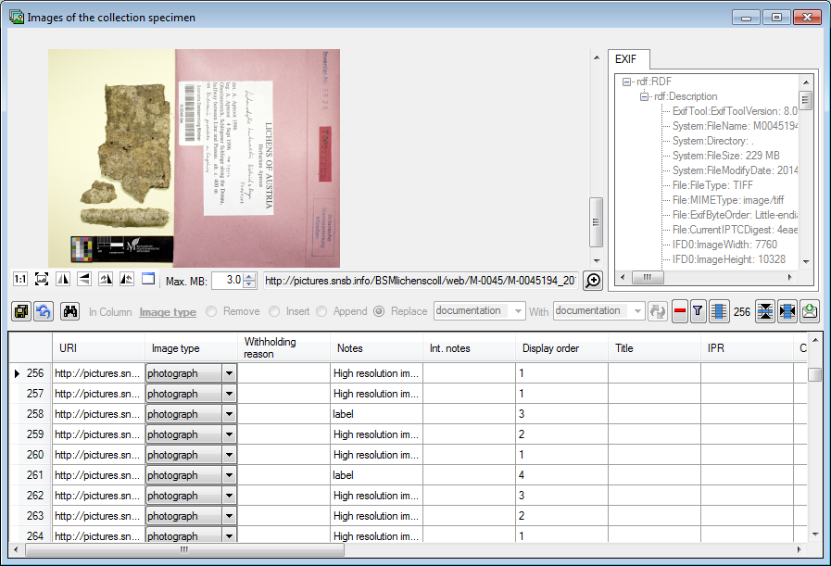Click the funnel filter icon
Image resolution: width=831 pixels, height=566 pixels.
coord(699,312)
